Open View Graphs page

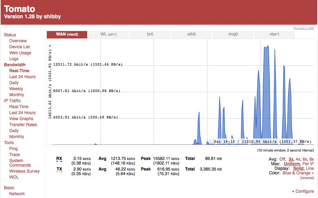tap(21, 119)
